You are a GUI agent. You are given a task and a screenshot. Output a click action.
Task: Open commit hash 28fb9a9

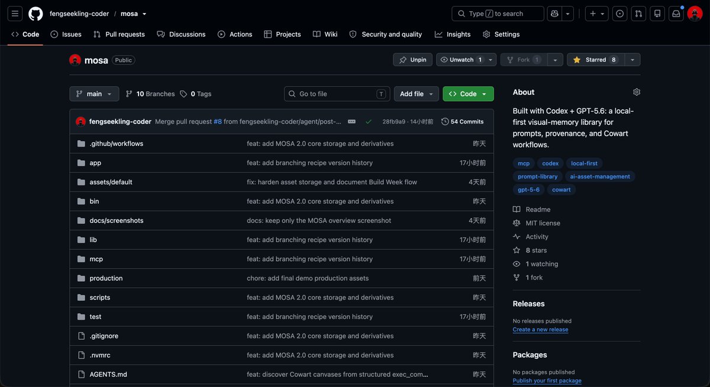click(393, 121)
